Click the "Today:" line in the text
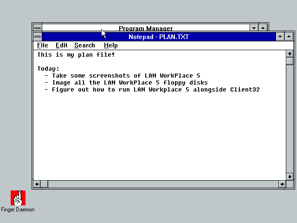Screen dimensions: 297x223 (48, 69)
